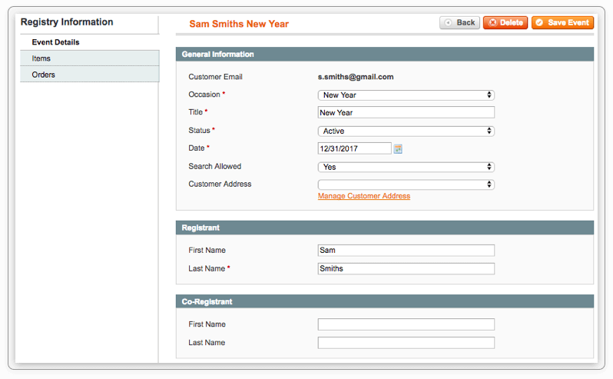Delete this registry event
The height and width of the screenshot is (379, 613).
[x=505, y=23]
